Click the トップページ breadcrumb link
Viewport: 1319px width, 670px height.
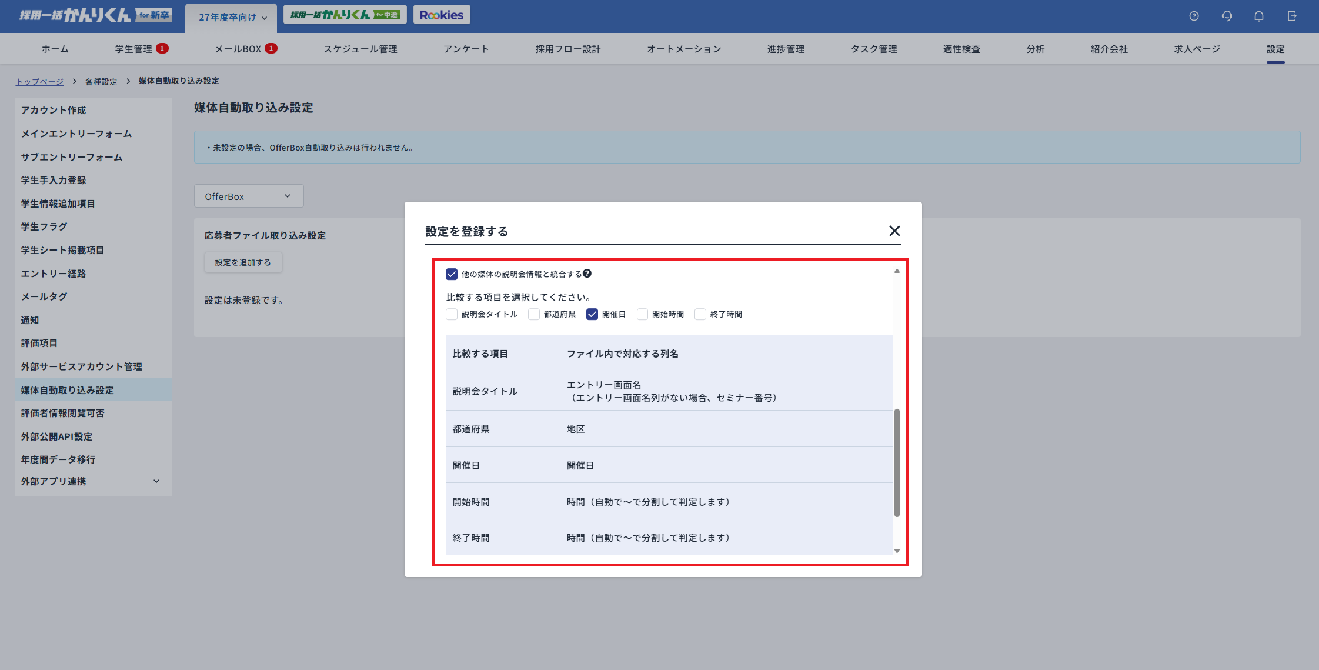[39, 81]
